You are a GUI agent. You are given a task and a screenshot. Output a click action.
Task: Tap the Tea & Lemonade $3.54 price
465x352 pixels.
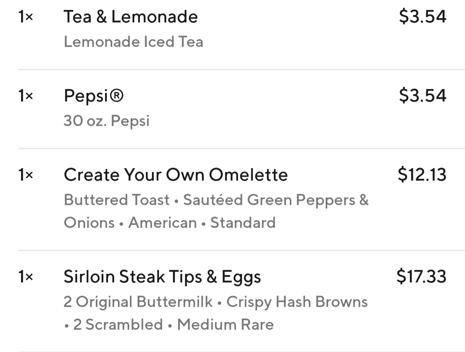422,17
